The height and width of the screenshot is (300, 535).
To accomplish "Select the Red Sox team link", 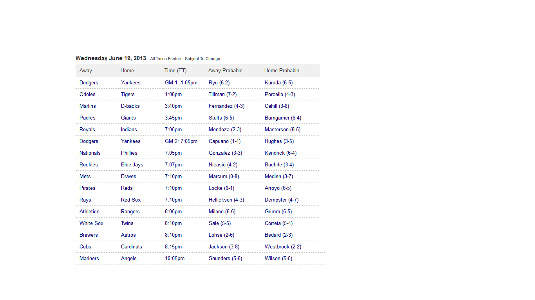I will tap(131, 200).
